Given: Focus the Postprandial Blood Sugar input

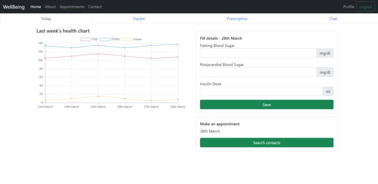Looking at the screenshot, I should click(258, 72).
